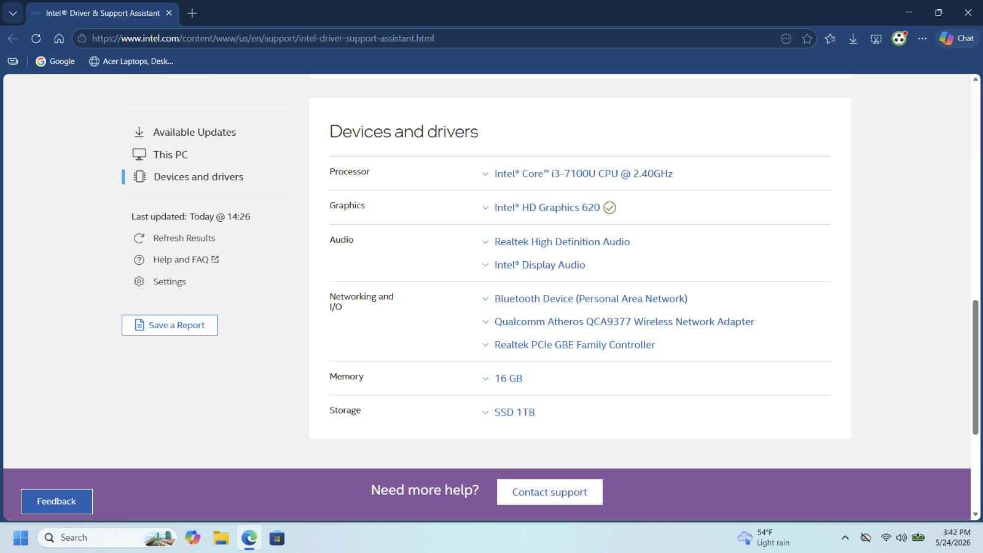This screenshot has width=983, height=553.
Task: Click the Save a Report button
Action: point(170,325)
